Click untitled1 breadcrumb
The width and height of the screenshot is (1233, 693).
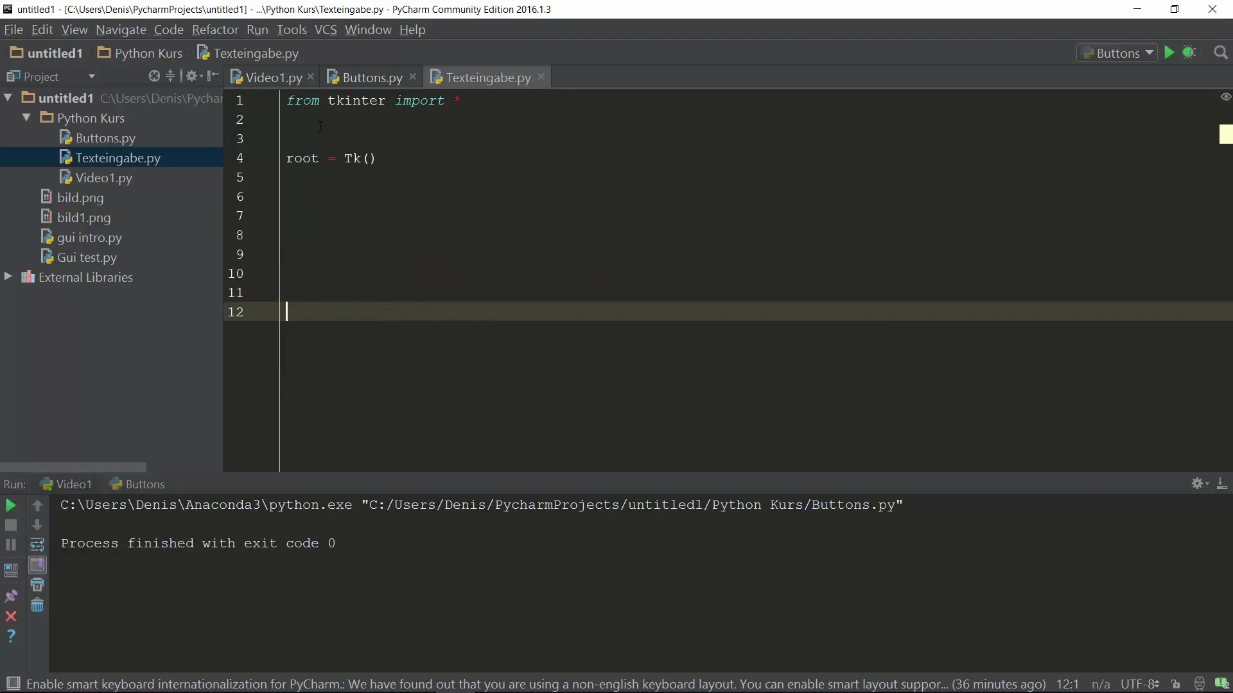click(x=46, y=53)
